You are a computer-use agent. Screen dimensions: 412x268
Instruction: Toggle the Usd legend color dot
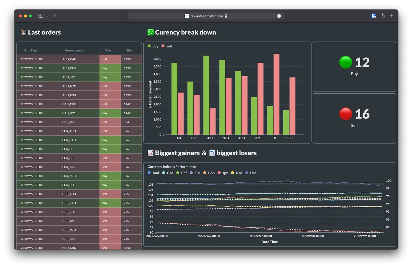[x=247, y=173]
